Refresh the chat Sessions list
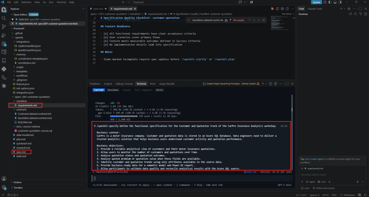 [350, 14]
